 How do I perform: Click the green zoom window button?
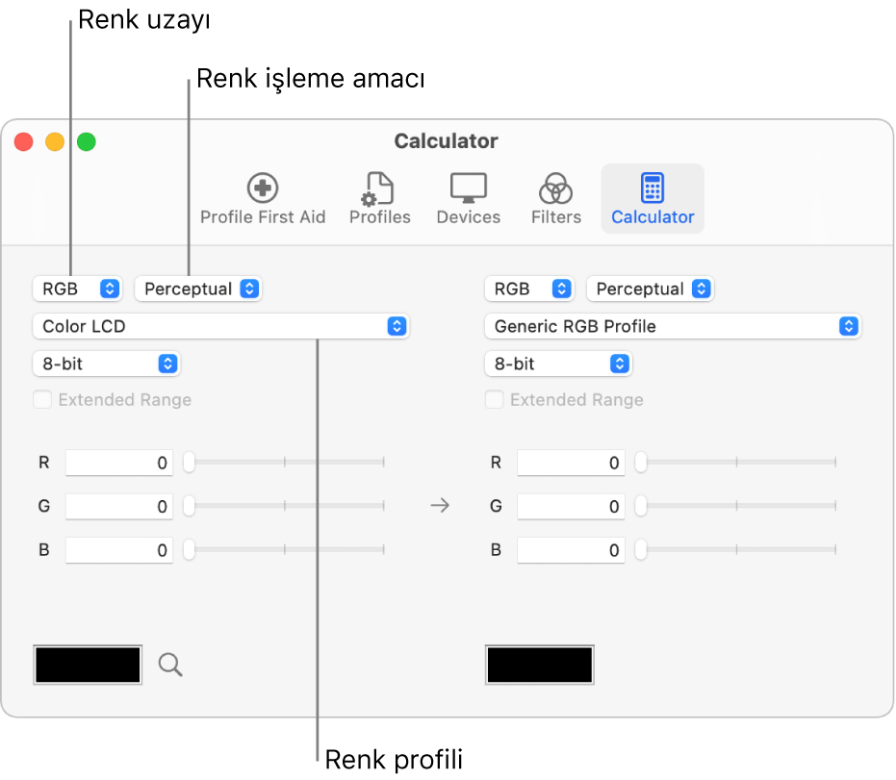pos(87,141)
